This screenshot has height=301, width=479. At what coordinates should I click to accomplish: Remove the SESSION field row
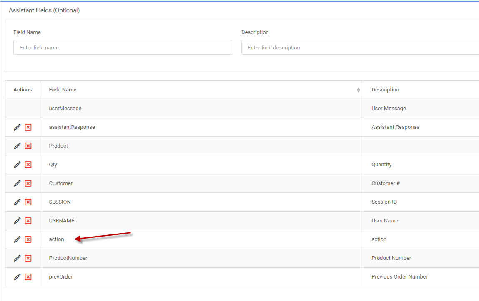28,202
